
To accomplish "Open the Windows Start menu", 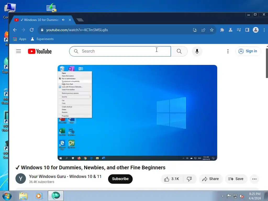I will [7, 196].
